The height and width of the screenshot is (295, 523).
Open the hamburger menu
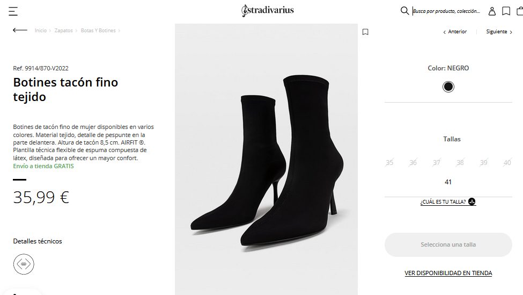pos(13,11)
